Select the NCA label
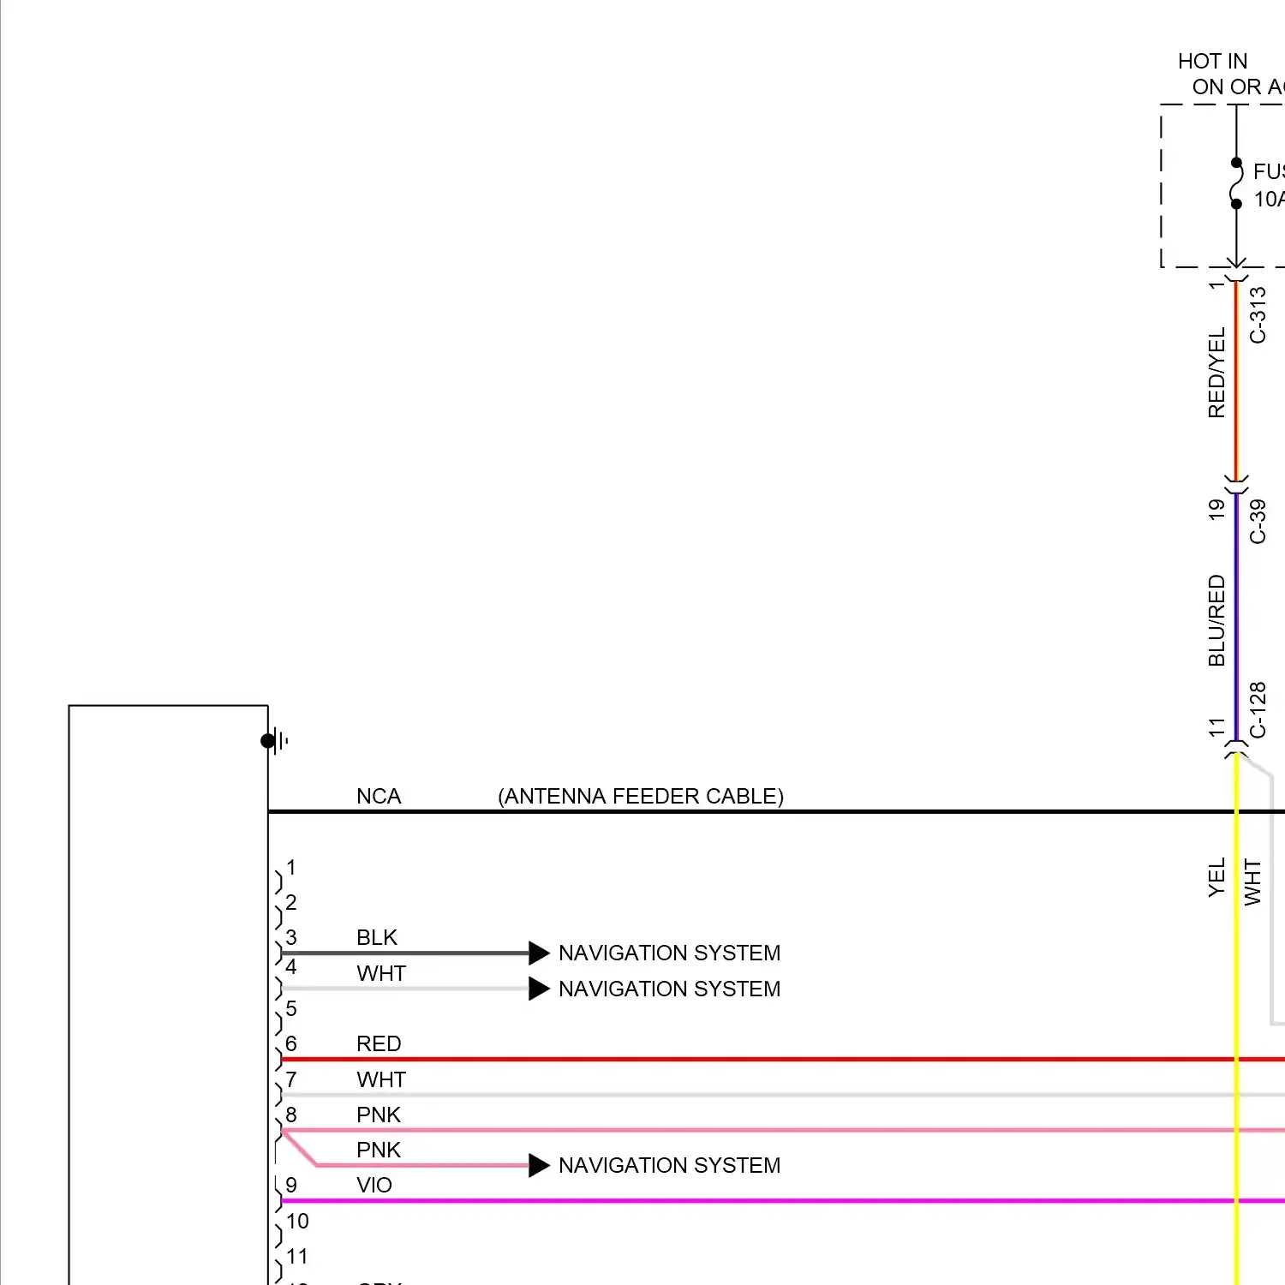This screenshot has width=1285, height=1285. [379, 796]
